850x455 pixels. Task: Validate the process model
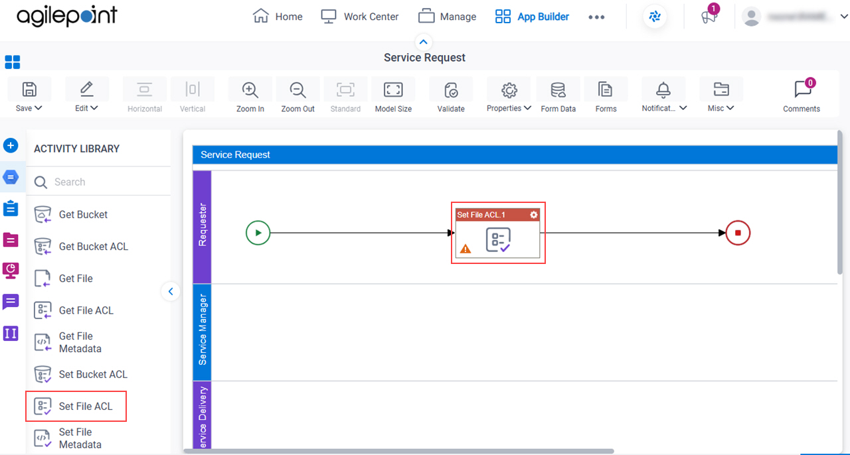tap(451, 96)
